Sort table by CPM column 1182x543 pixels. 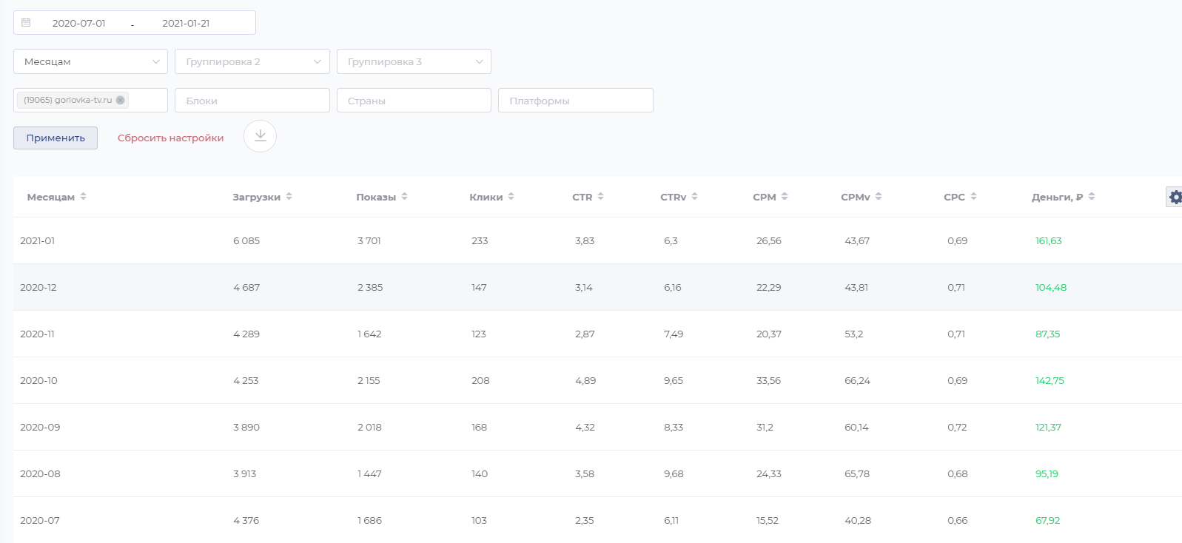pos(785,197)
